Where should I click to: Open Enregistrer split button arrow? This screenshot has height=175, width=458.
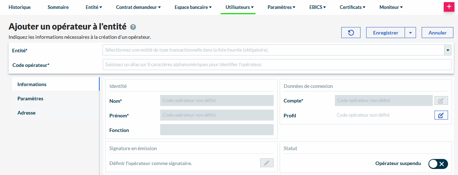410,33
